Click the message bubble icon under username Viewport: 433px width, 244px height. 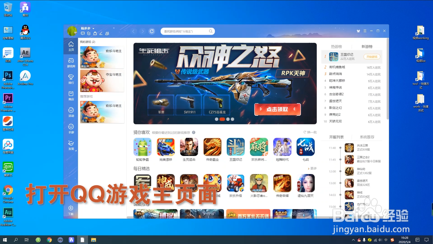pyautogui.click(x=83, y=33)
